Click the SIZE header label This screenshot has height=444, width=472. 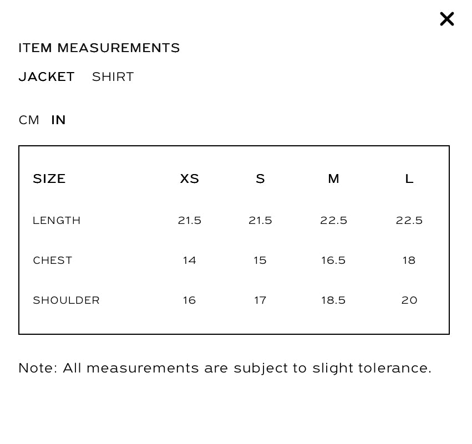[49, 178]
